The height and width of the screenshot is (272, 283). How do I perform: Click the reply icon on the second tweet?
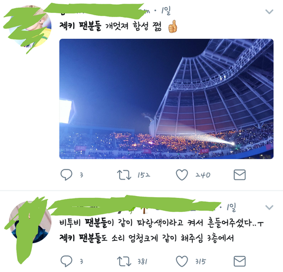point(66,261)
